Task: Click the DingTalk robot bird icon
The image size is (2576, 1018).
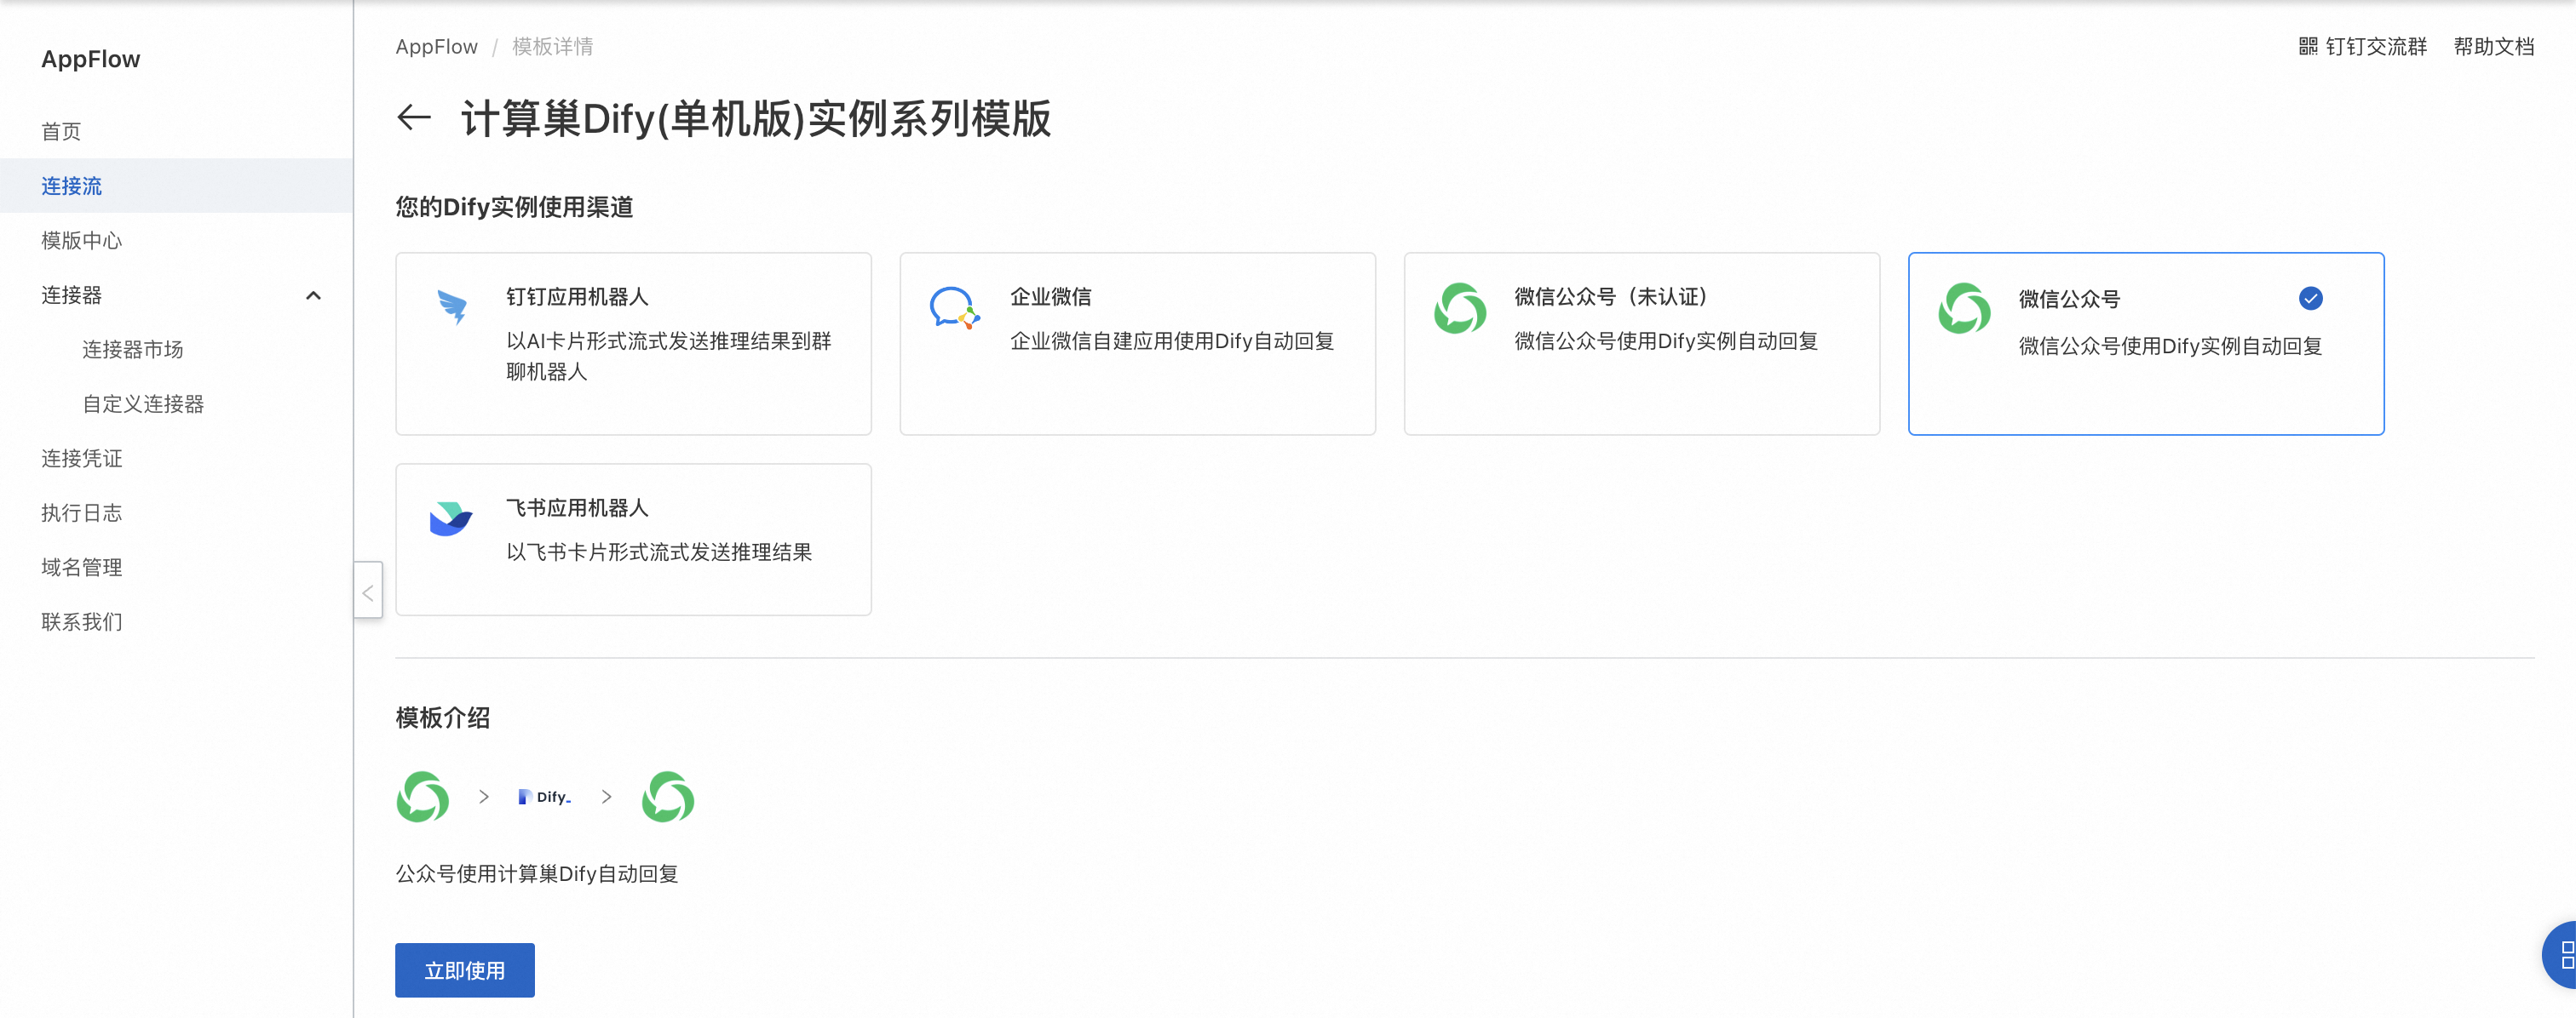Action: (x=452, y=306)
